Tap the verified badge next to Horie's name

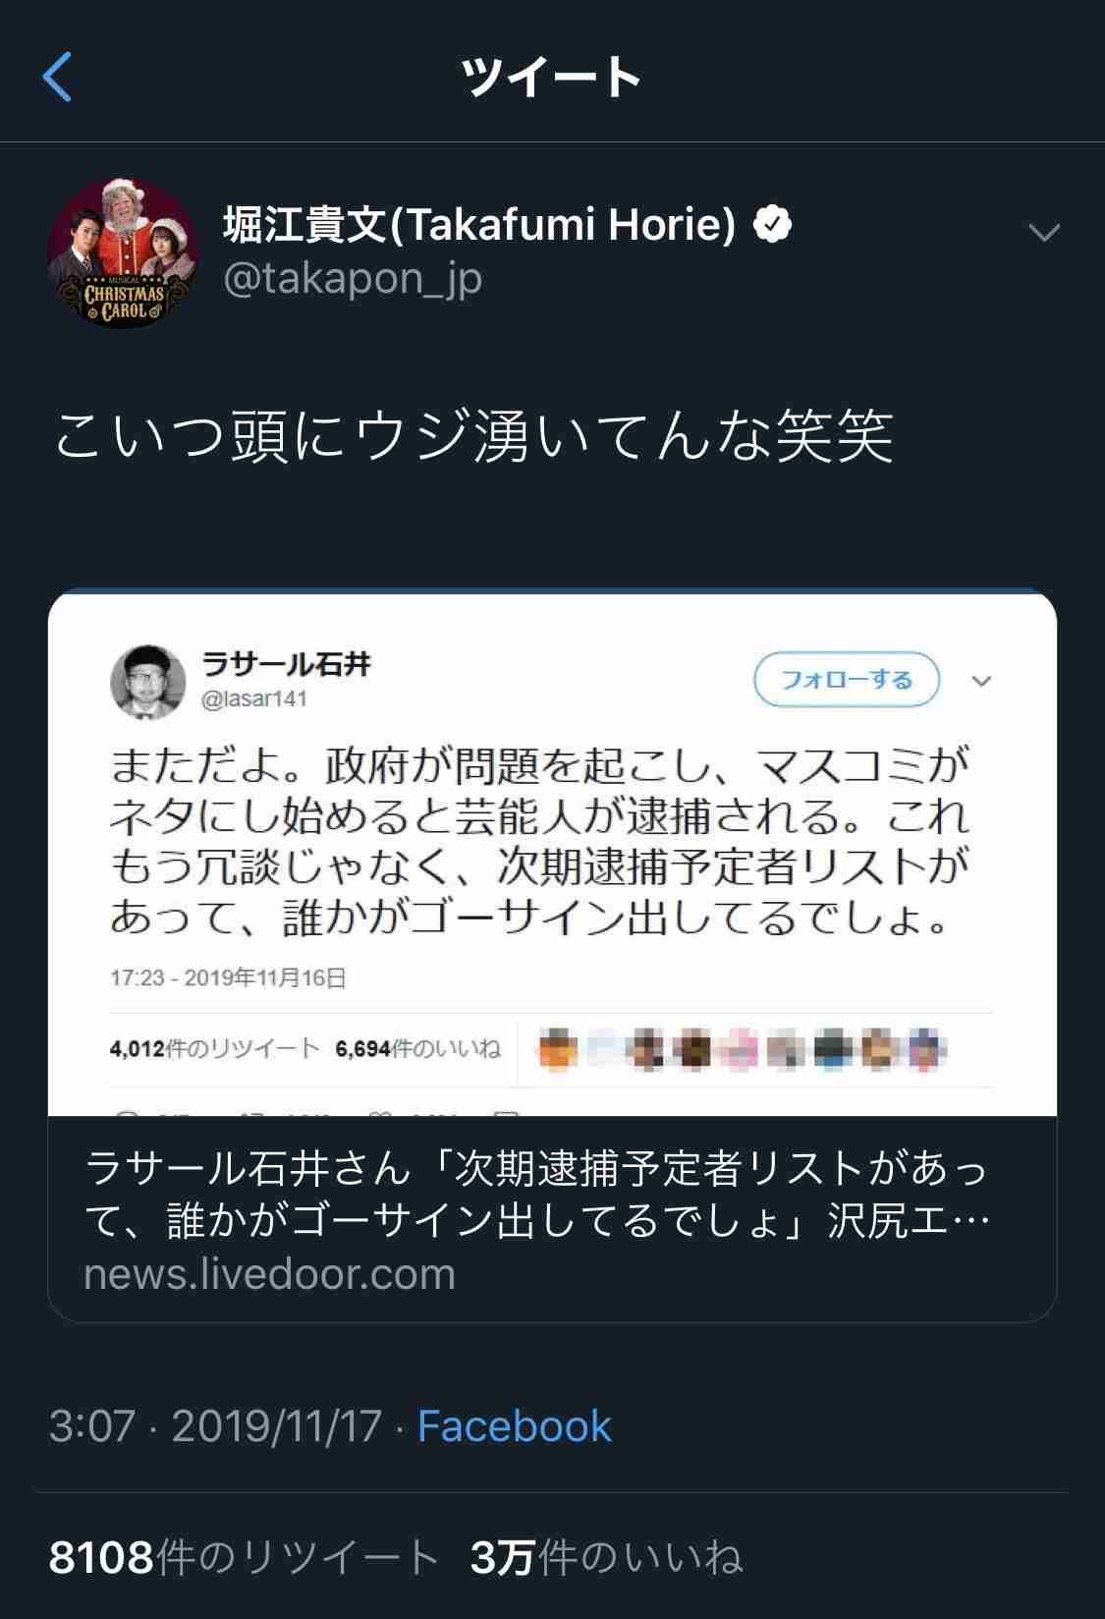pyautogui.click(x=773, y=225)
